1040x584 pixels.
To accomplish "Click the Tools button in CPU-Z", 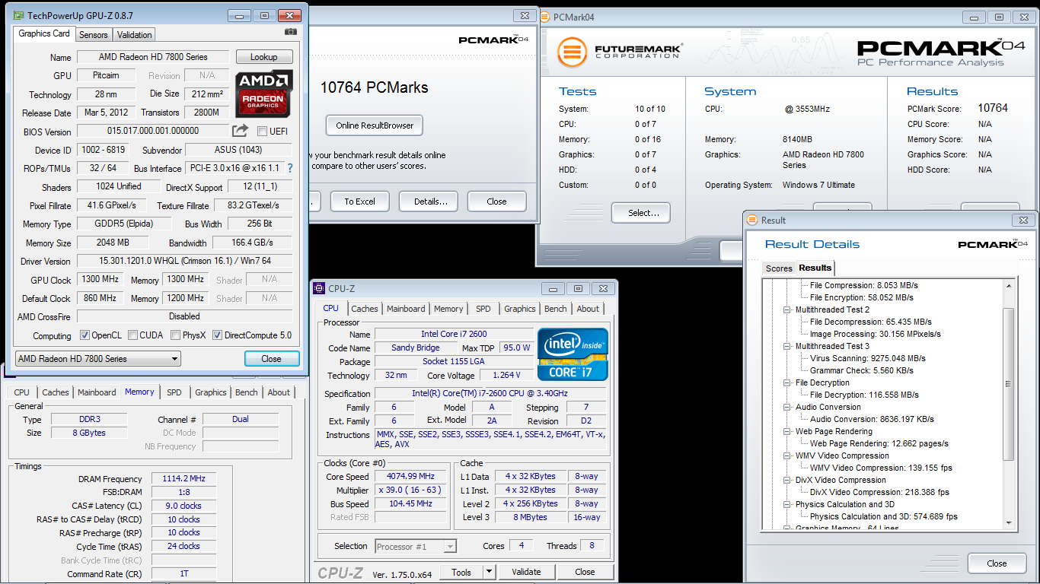I will [x=461, y=572].
